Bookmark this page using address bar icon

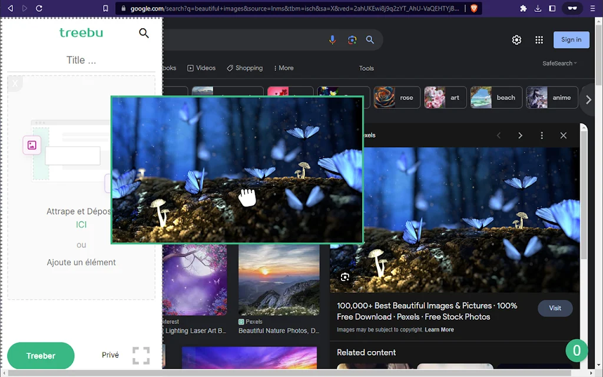105,8
